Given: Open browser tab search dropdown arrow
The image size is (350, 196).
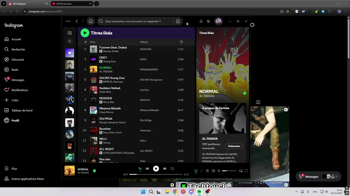Looking at the screenshot, I should click(4, 4).
